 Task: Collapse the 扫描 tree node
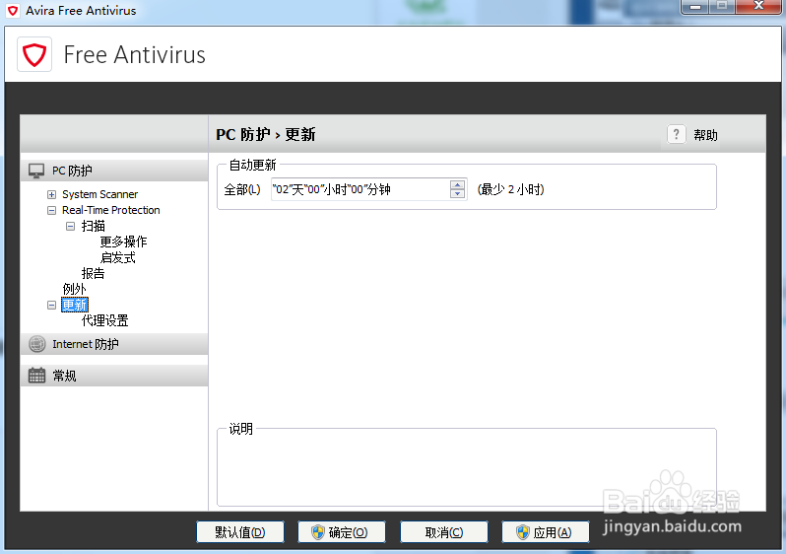tap(71, 227)
